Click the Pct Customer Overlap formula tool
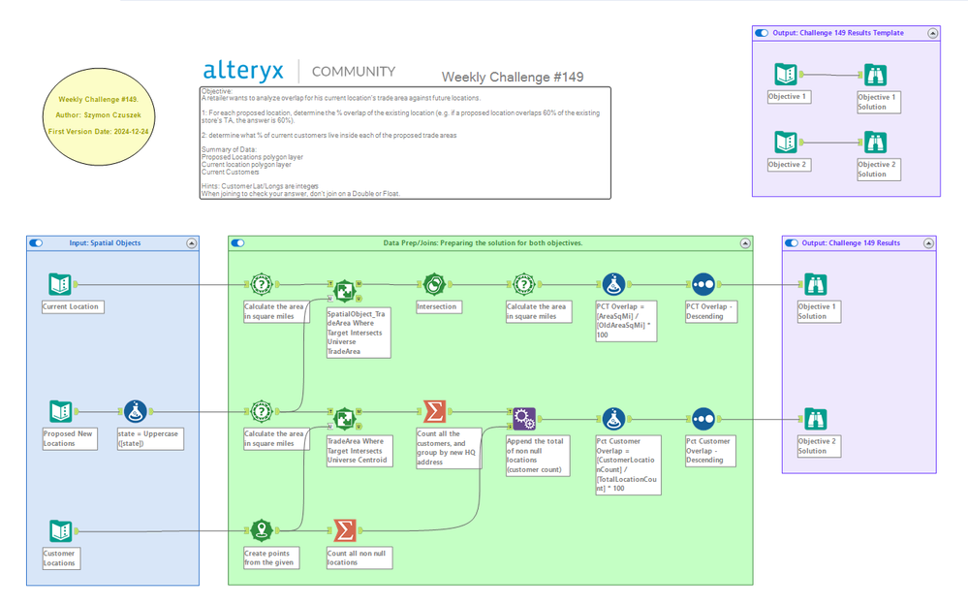 tap(613, 419)
